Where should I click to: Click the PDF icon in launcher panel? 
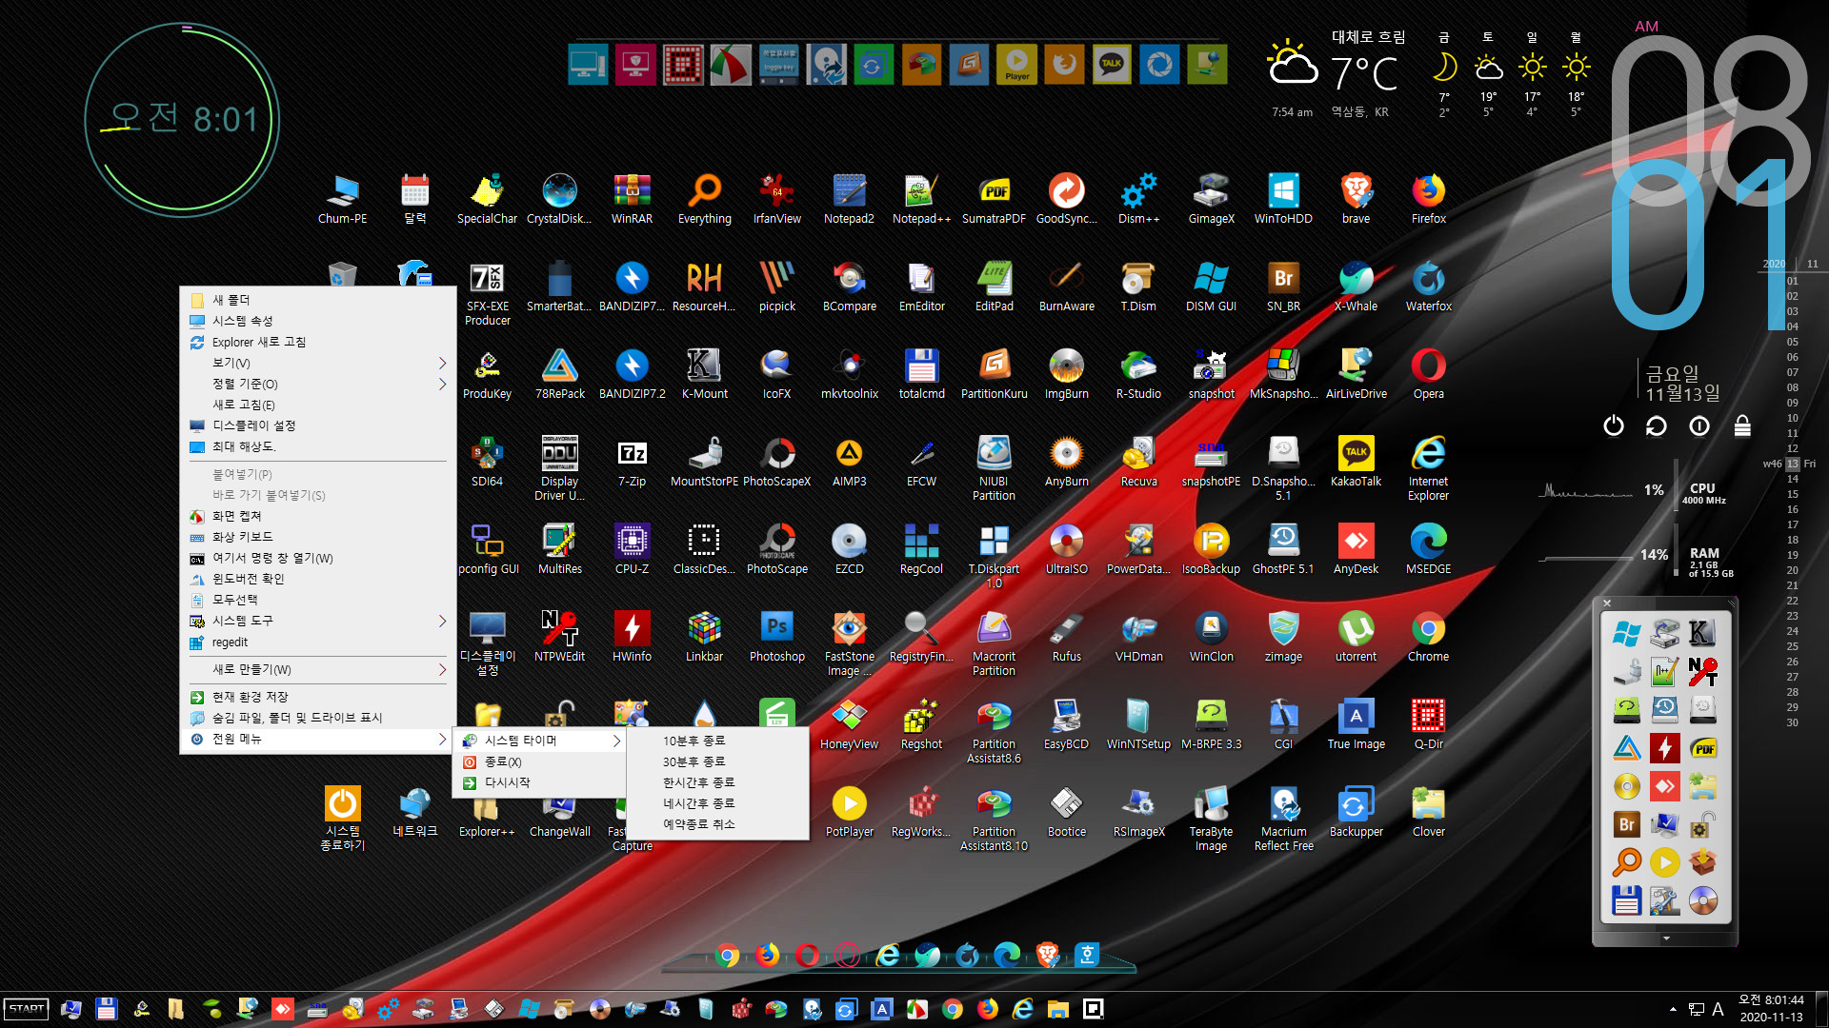point(1703,748)
